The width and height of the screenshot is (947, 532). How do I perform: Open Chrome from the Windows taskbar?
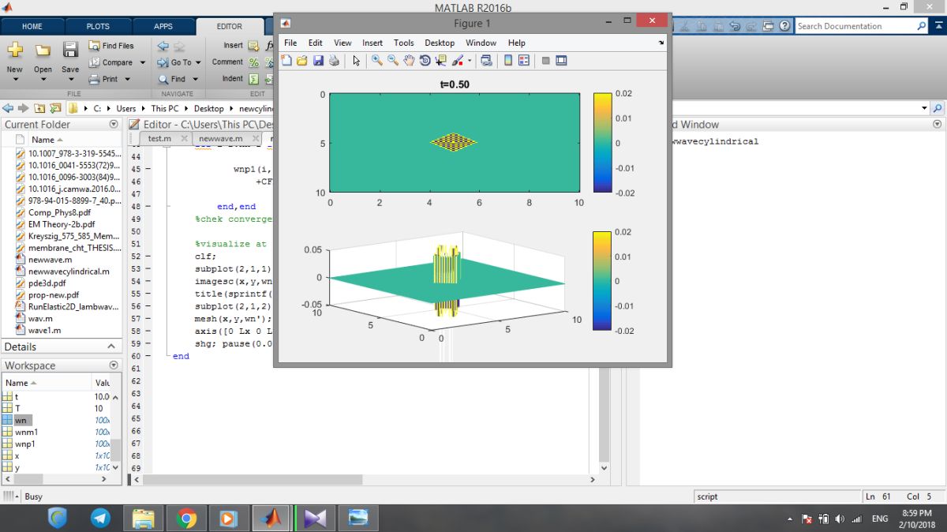pyautogui.click(x=186, y=518)
